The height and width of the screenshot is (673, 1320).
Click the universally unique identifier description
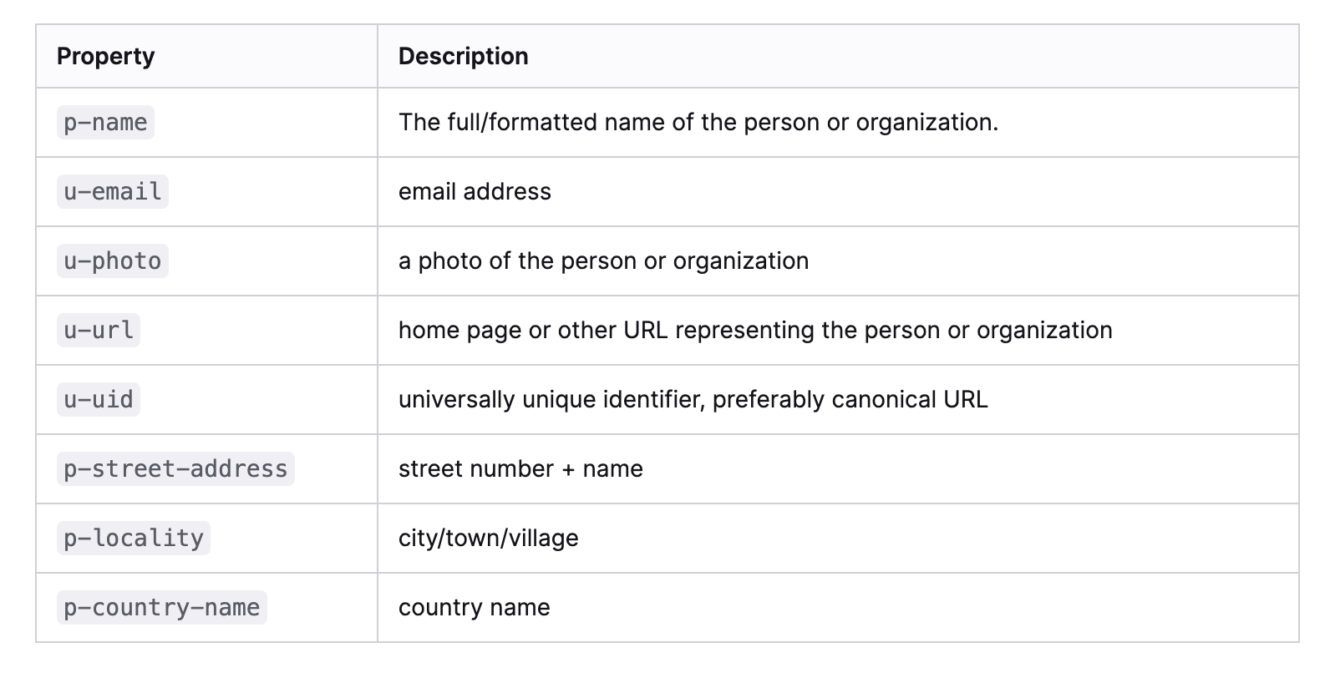(x=693, y=399)
